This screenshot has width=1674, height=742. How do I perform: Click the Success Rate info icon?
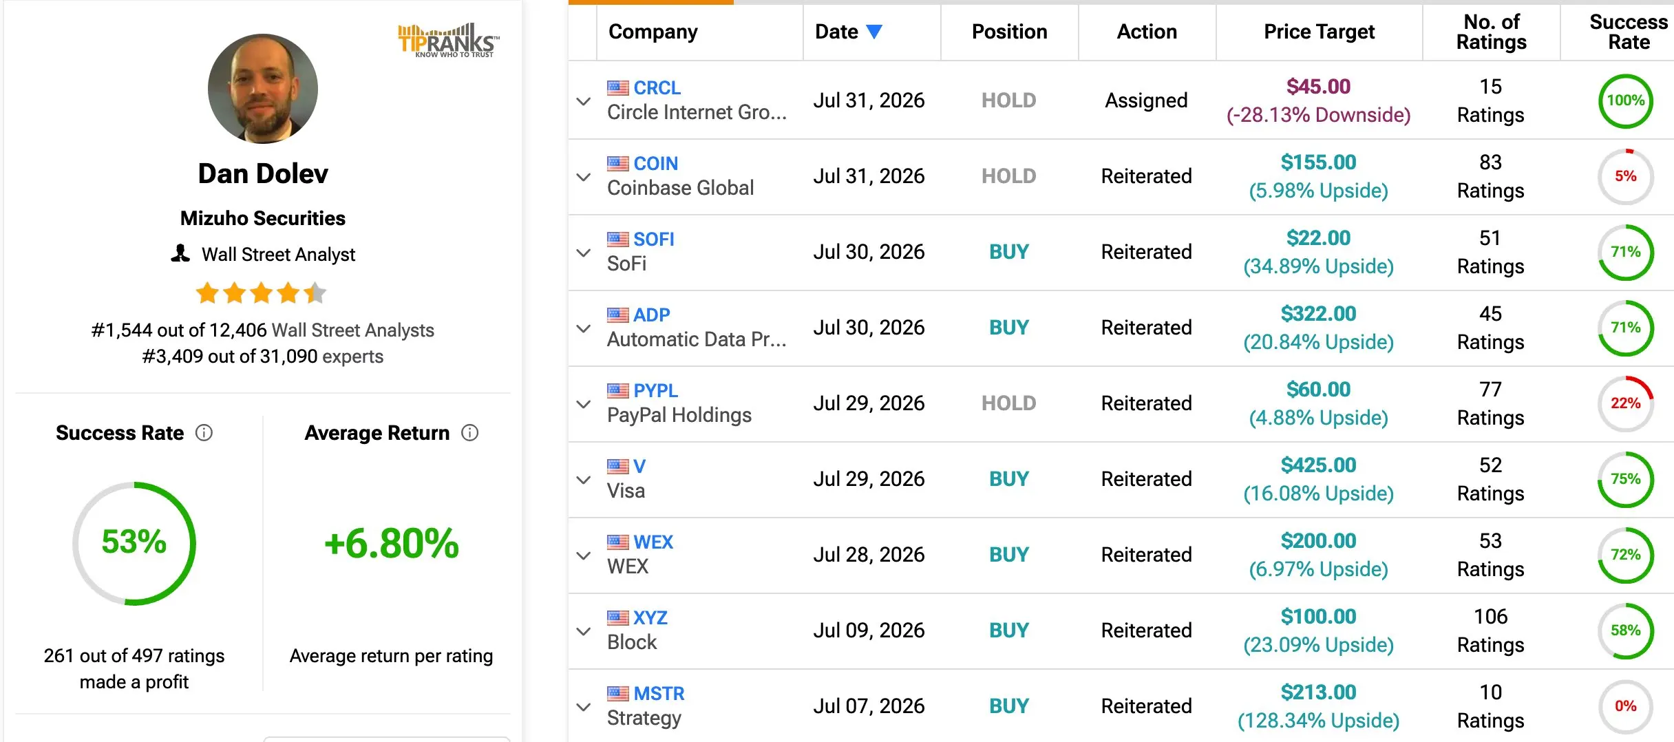[x=204, y=433]
